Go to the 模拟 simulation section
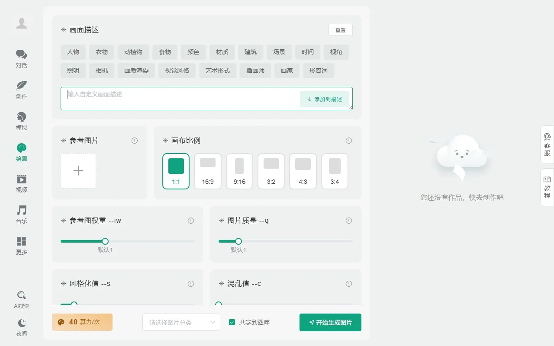The height and width of the screenshot is (346, 554). tap(21, 121)
